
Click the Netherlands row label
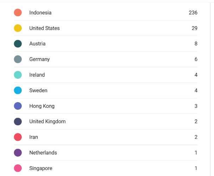click(x=43, y=153)
